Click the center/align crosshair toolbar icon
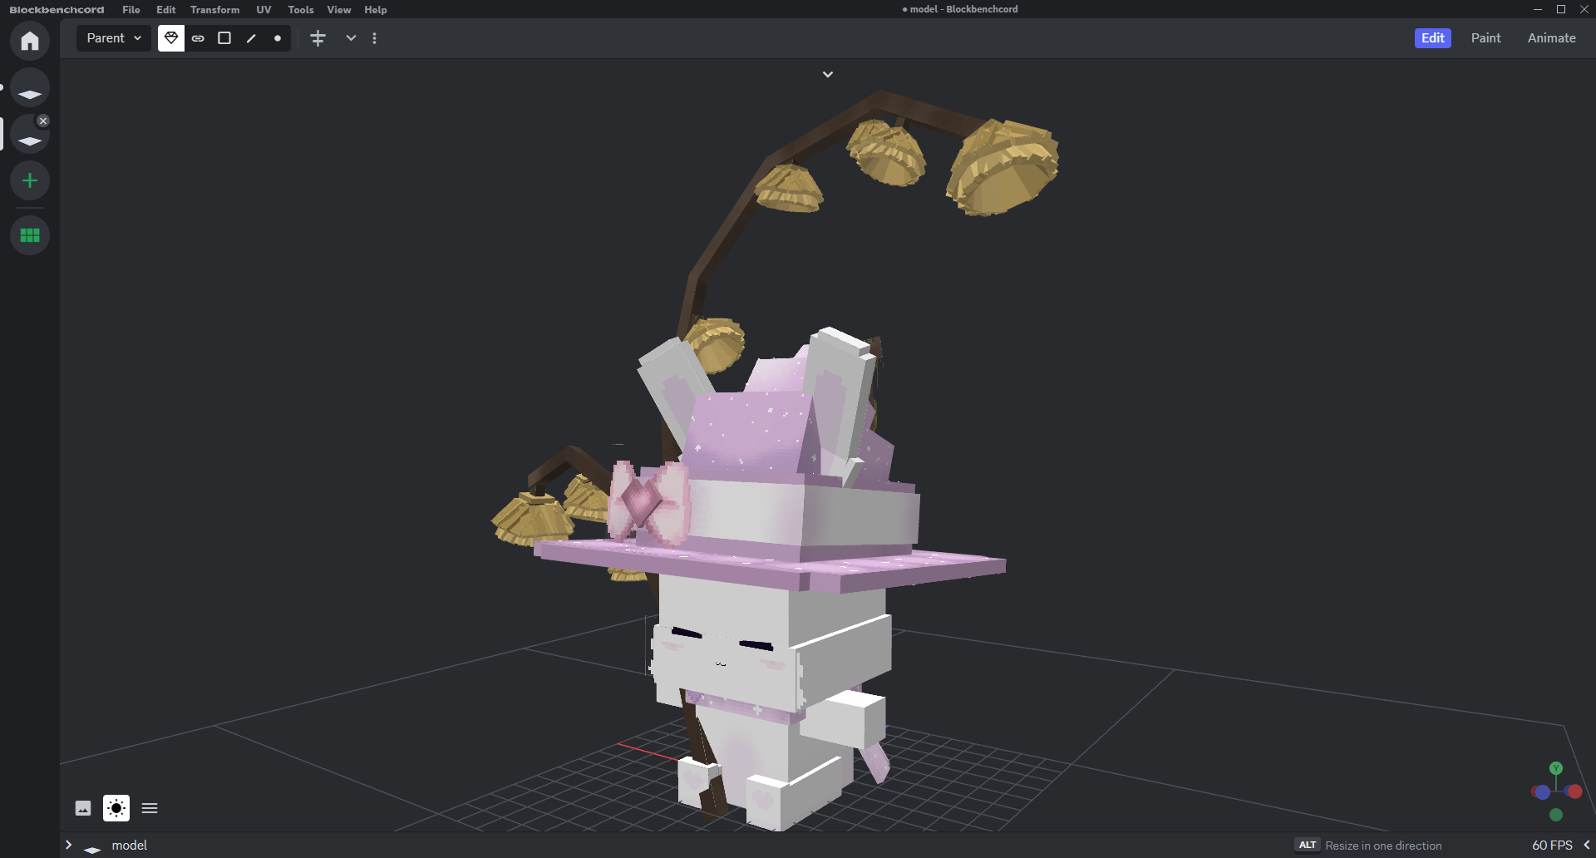Viewport: 1596px width, 858px height. 318,38
